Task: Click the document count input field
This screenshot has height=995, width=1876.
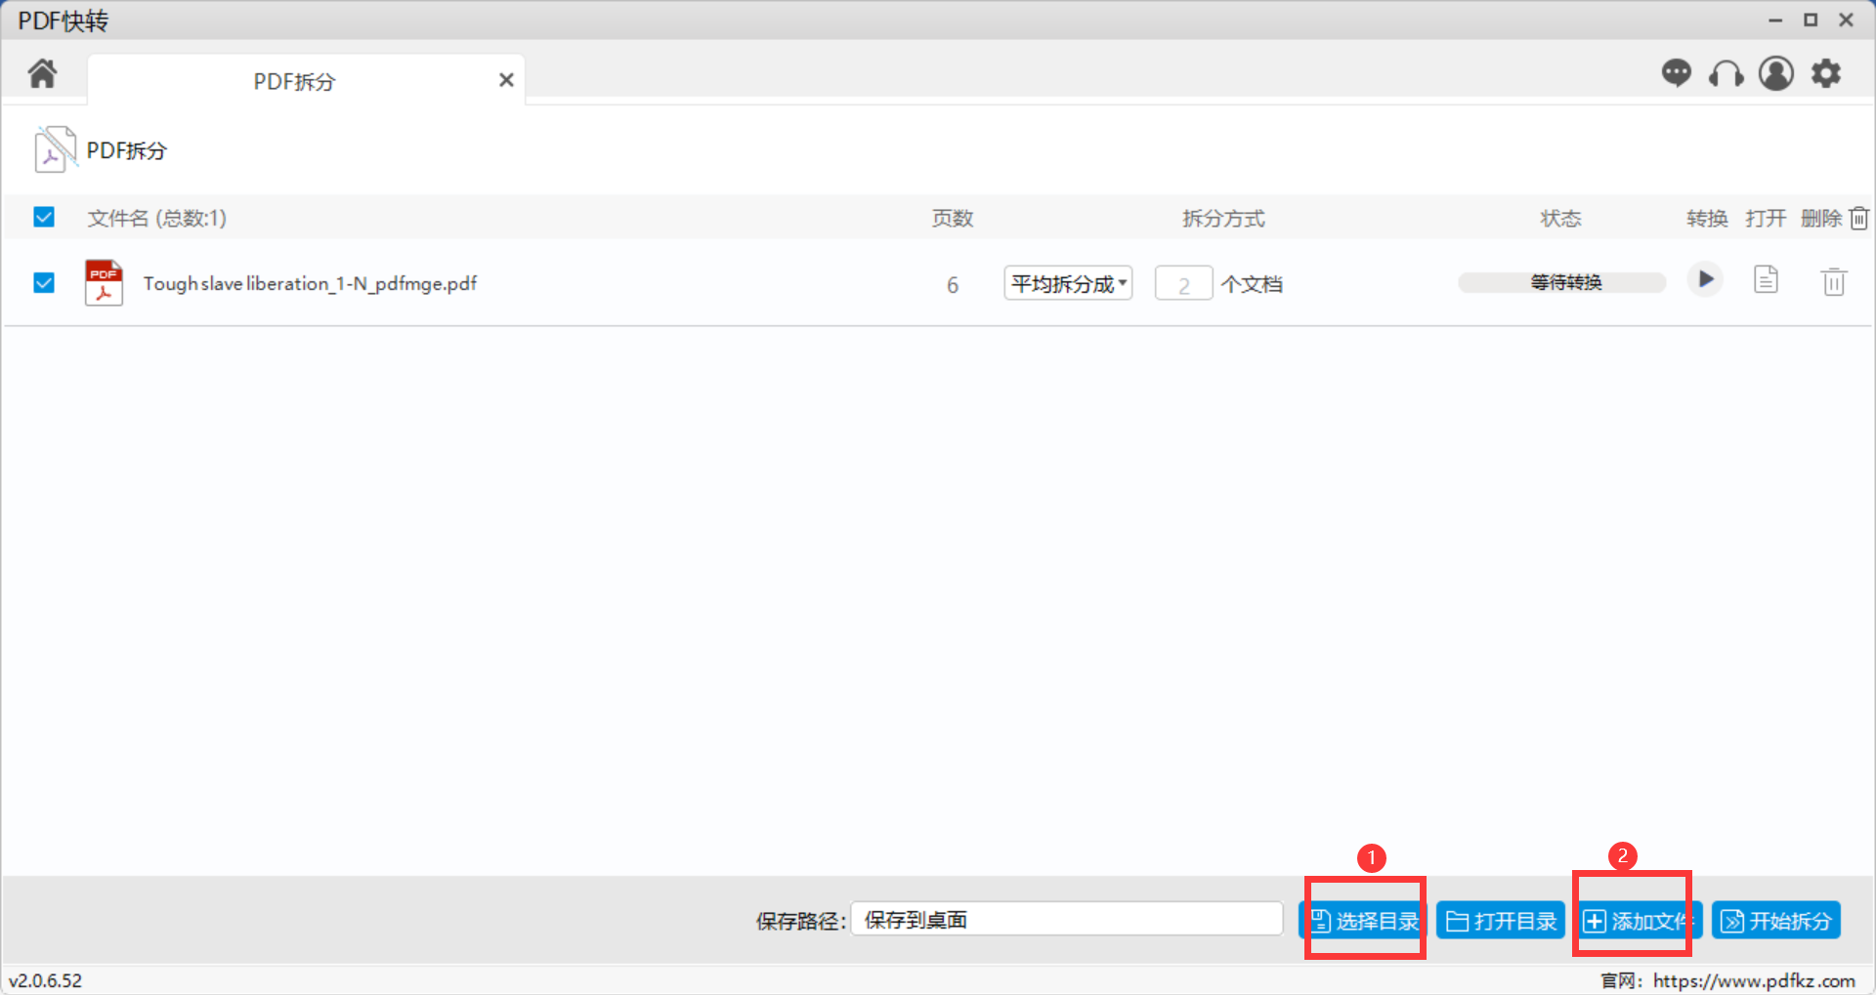Action: pos(1183,284)
